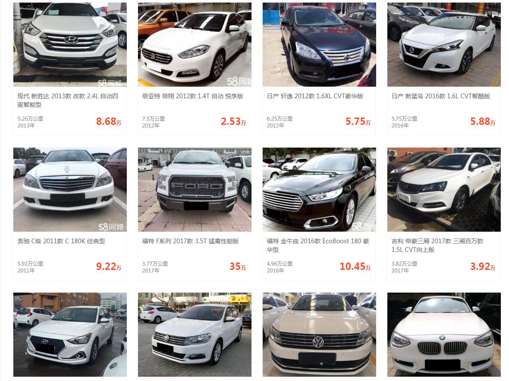Open the white Fiat 菲翔 car photo
509x381 pixels.
pos(194,44)
